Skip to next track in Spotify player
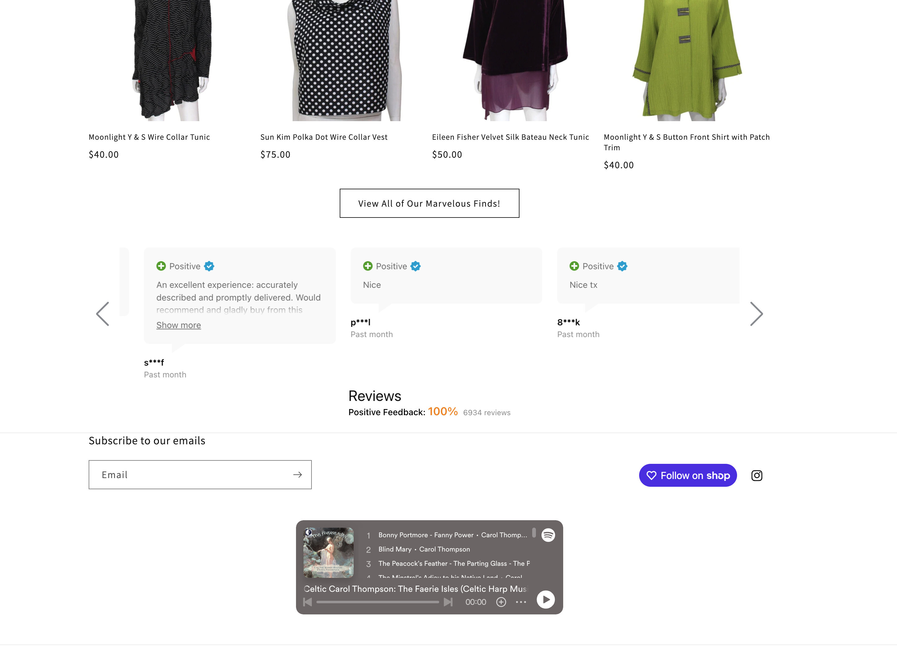Screen dimensions: 897x655 pyautogui.click(x=448, y=602)
